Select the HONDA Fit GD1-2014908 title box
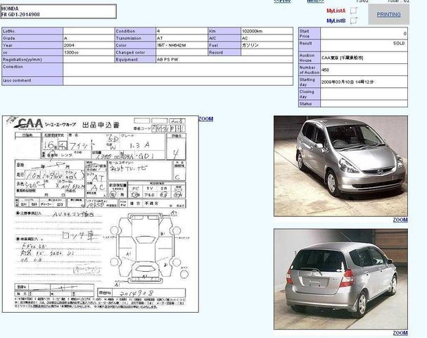This screenshot has height=338, width=427. (x=58, y=11)
